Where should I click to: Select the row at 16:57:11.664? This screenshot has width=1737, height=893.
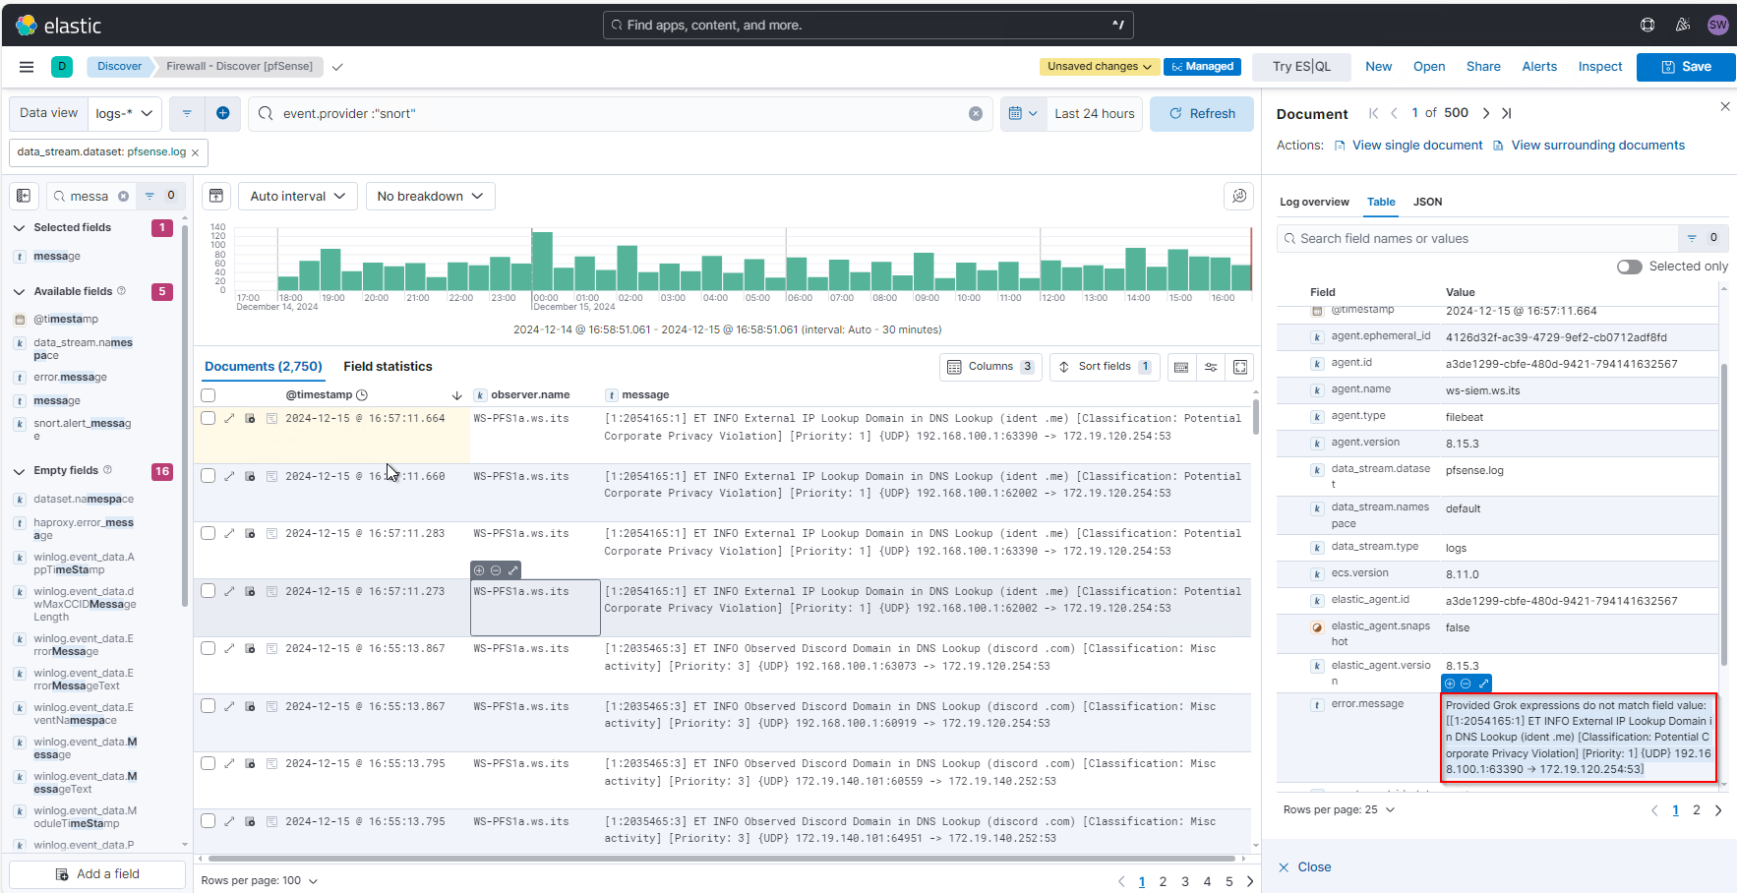click(x=208, y=418)
